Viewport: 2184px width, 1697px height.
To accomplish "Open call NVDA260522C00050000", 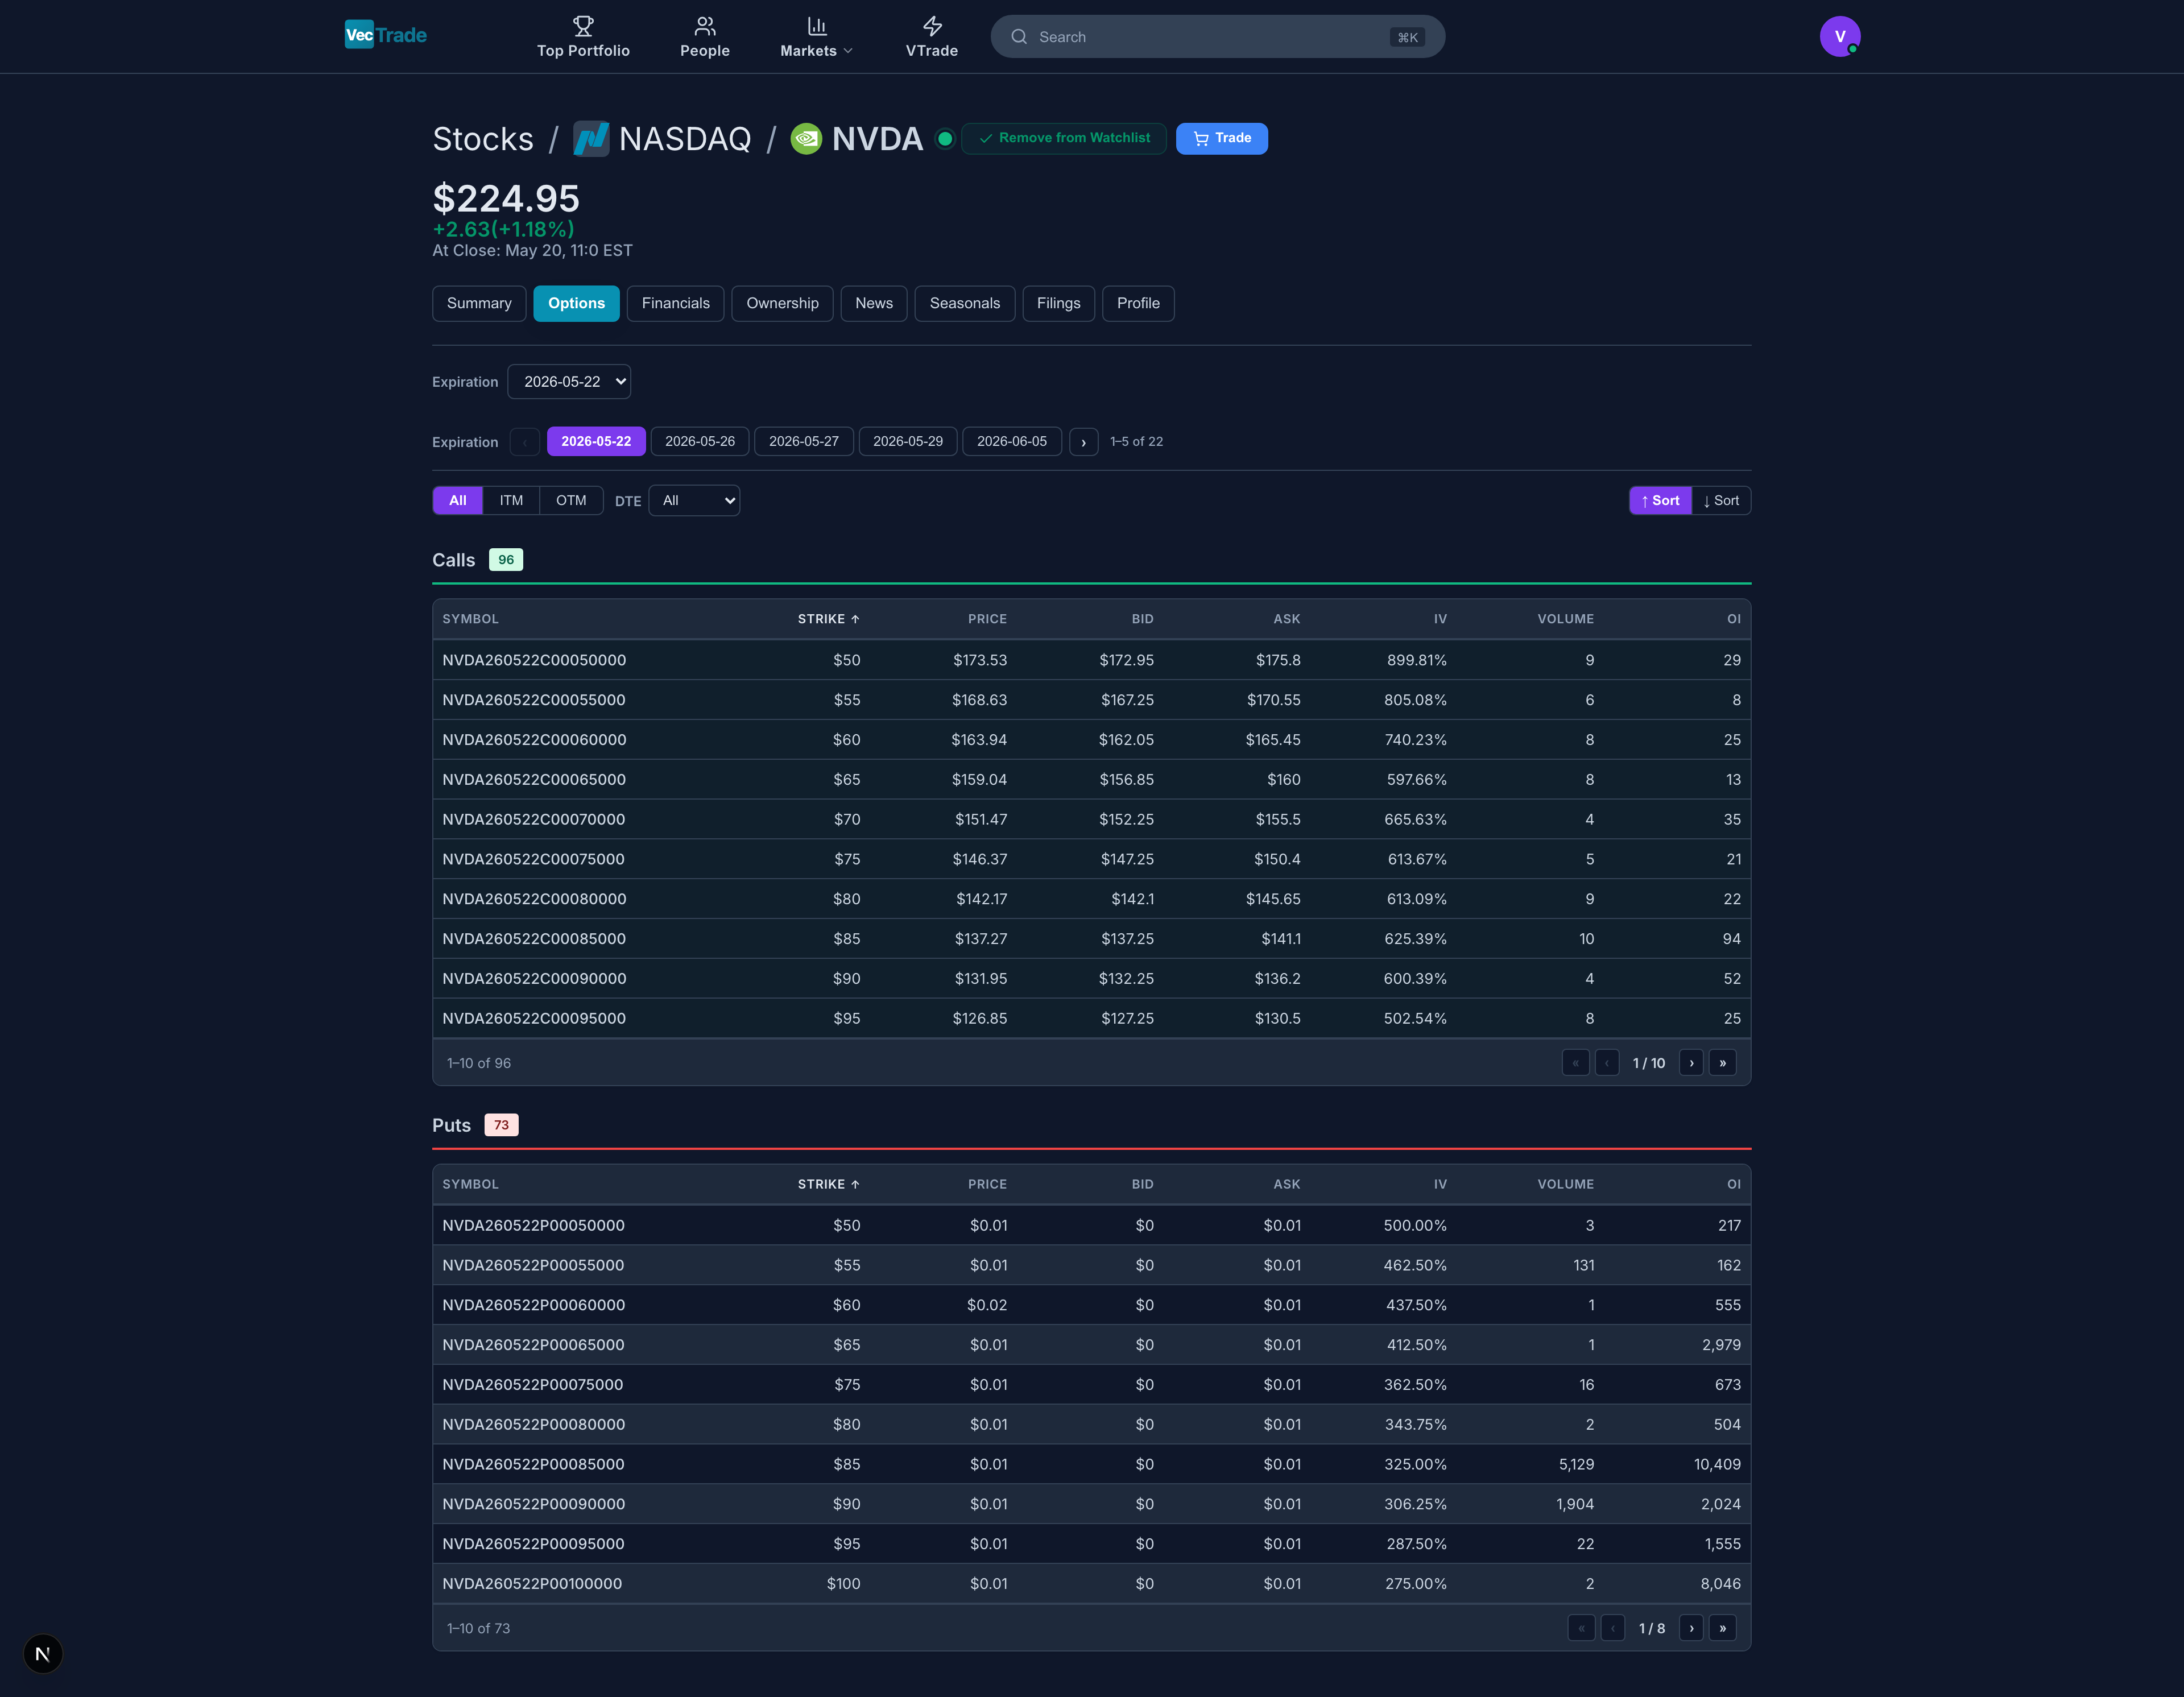I will [x=534, y=660].
